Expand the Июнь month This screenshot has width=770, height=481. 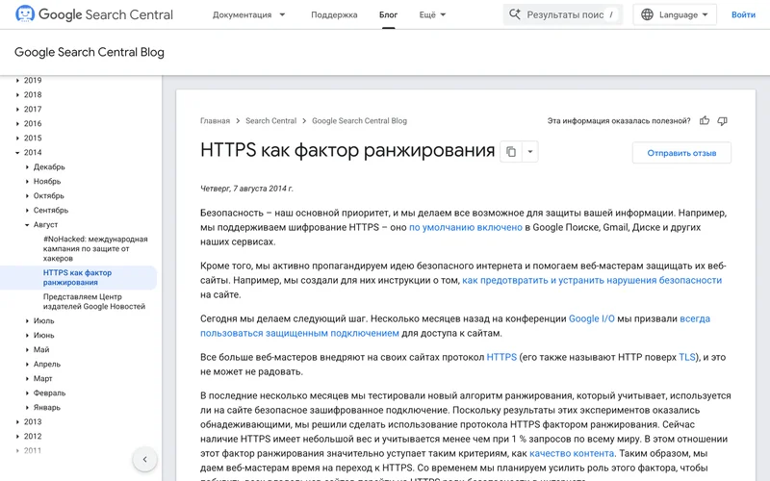pyautogui.click(x=28, y=335)
